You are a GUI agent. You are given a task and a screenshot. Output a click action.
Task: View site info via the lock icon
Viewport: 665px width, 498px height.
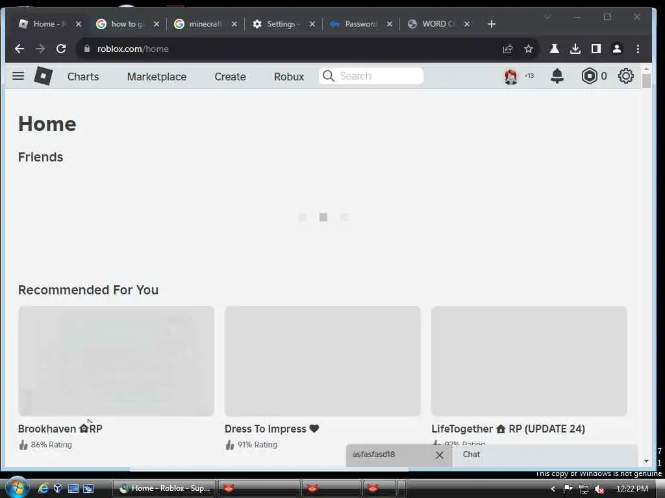point(87,49)
